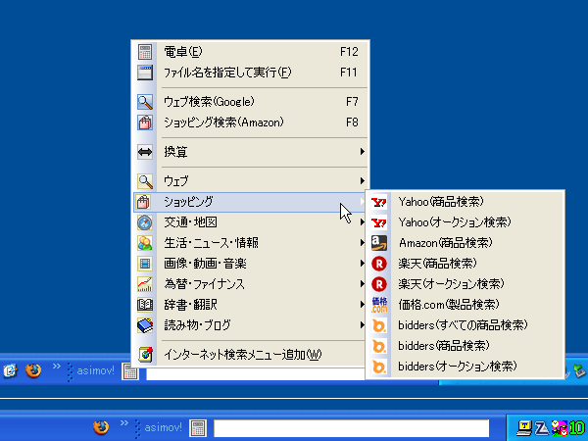This screenshot has height=441, width=588.
Task: Click the Amazon logo icon in the submenu
Action: pyautogui.click(x=379, y=243)
